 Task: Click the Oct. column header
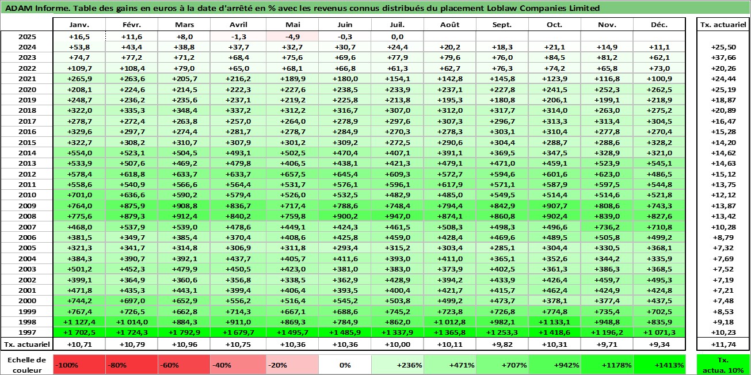(554, 25)
